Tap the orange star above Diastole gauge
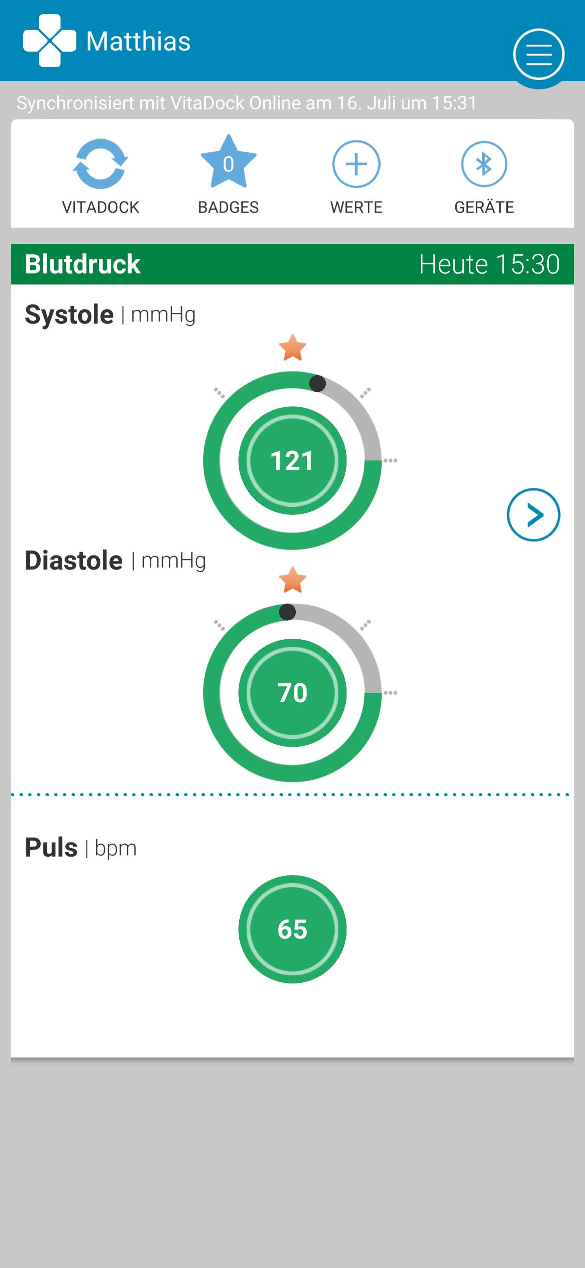585x1268 pixels. 292,580
